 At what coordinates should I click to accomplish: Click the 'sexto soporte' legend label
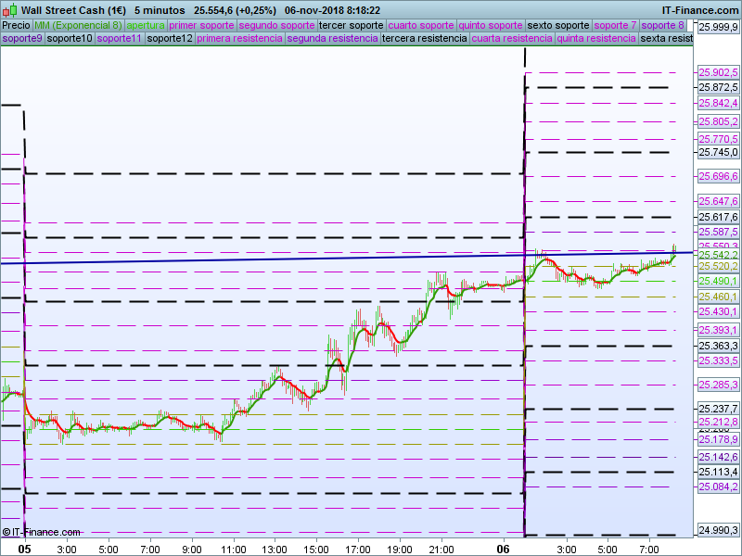click(557, 25)
